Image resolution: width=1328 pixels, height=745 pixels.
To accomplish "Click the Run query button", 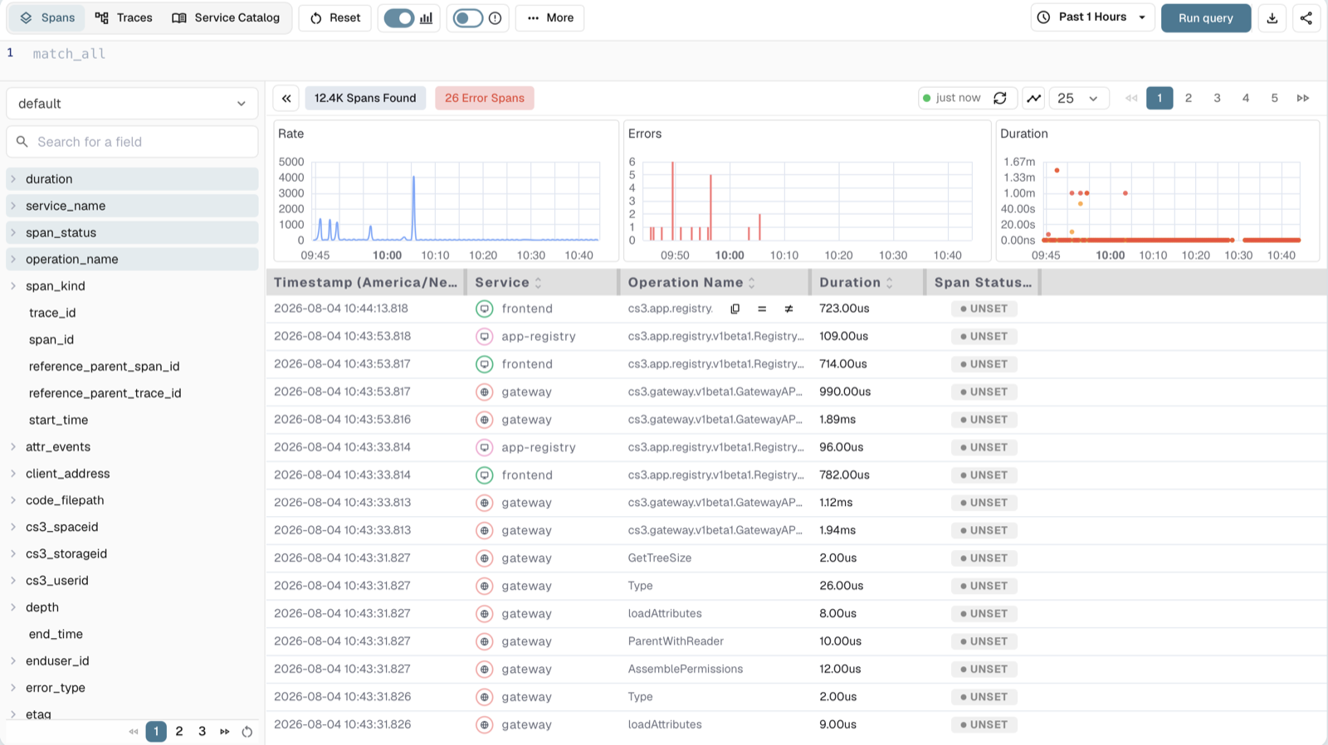I will [x=1205, y=17].
